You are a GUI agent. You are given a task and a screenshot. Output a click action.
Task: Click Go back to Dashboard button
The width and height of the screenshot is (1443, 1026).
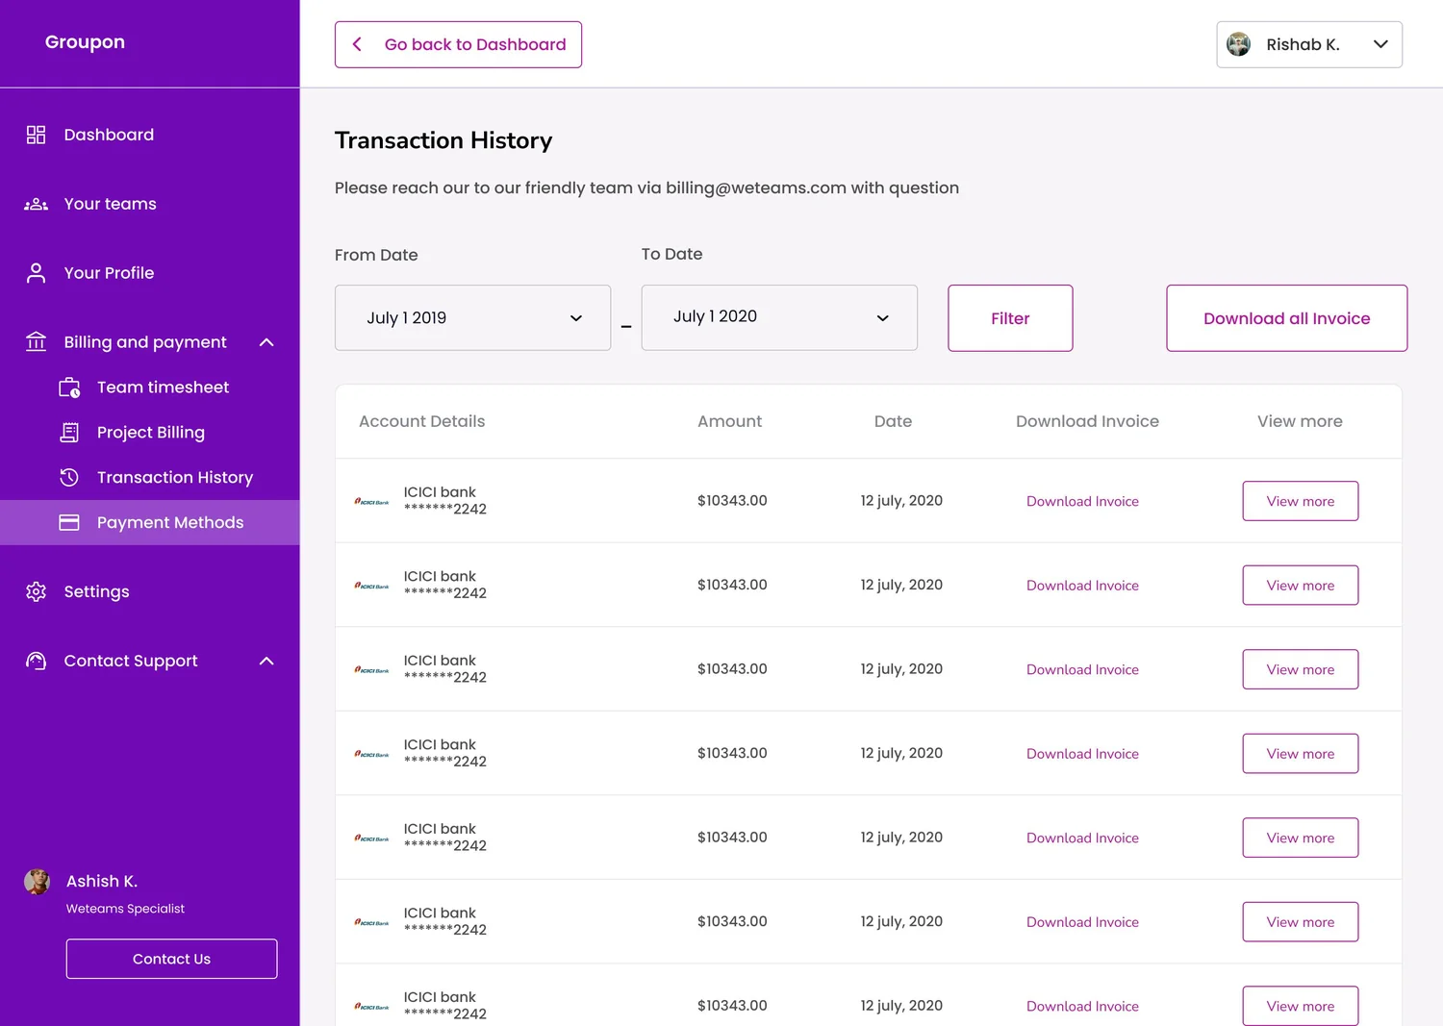(x=458, y=44)
